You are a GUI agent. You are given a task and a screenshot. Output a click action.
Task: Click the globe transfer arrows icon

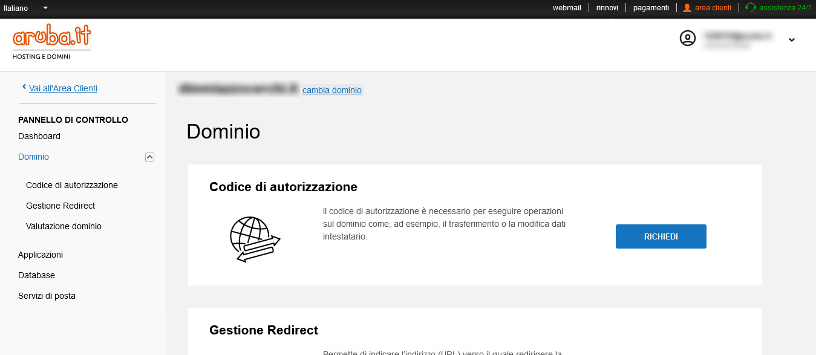click(x=255, y=239)
